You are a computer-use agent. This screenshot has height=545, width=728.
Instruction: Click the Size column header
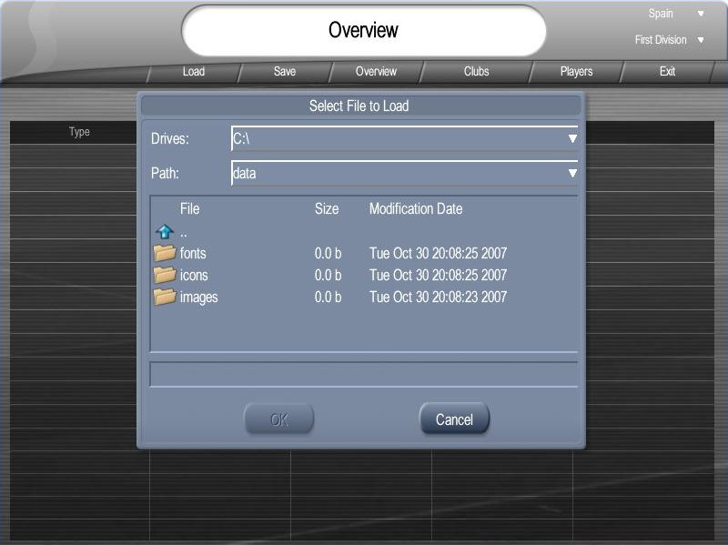(327, 209)
